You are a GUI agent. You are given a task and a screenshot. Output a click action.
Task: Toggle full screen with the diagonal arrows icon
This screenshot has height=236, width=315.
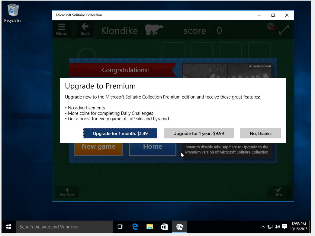284,30
